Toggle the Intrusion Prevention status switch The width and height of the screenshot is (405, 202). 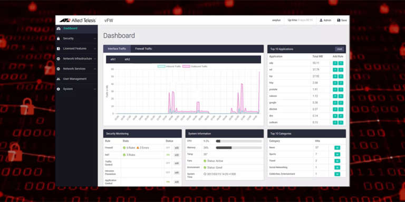[168, 173]
